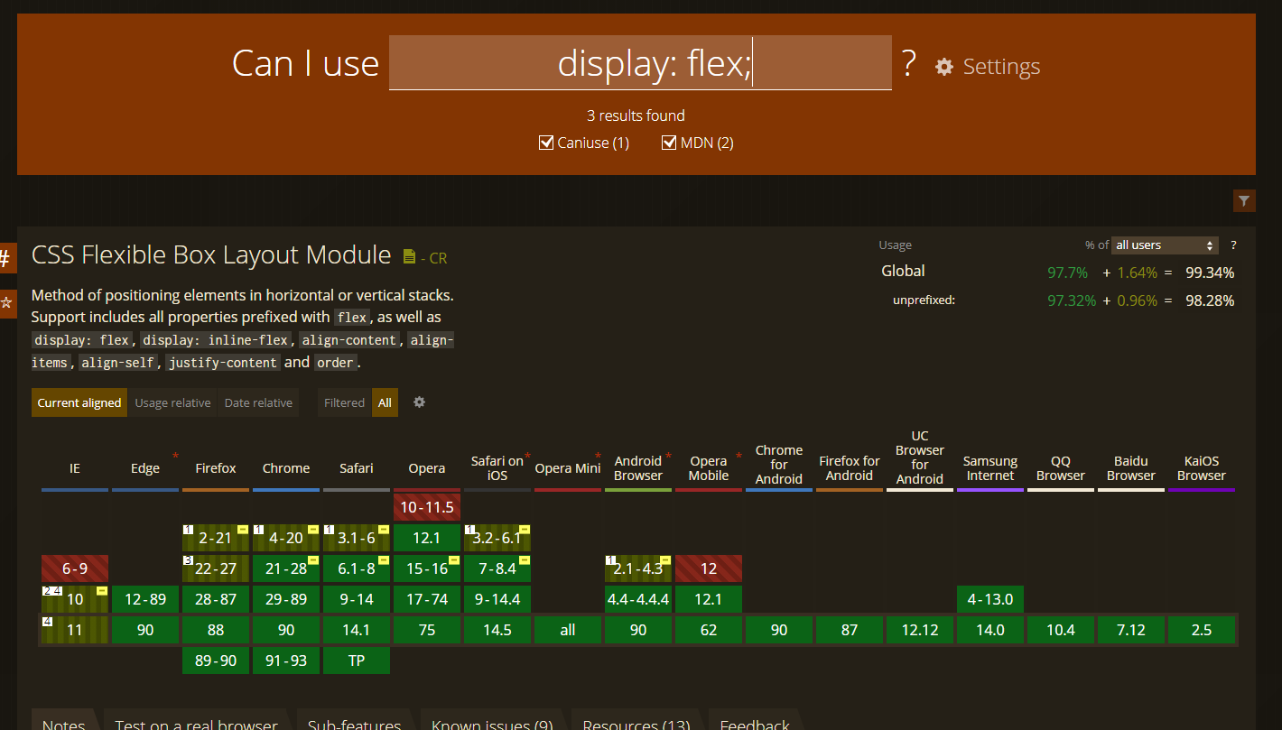Switch to Date relative view
Viewport: 1282px width, 730px height.
pyautogui.click(x=258, y=402)
